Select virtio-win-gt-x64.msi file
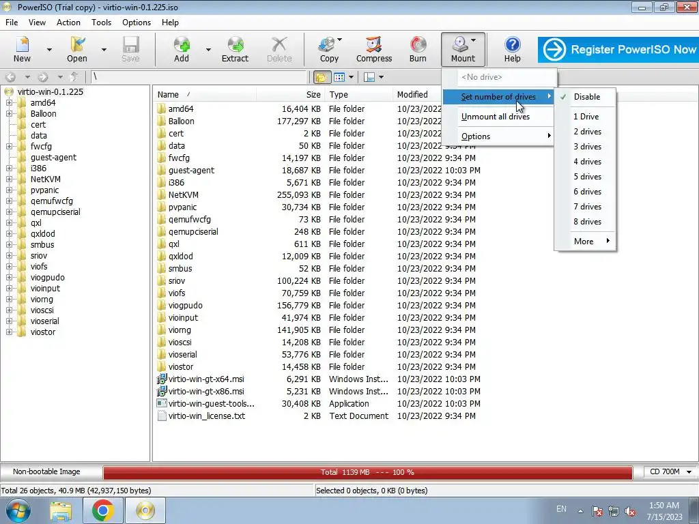Viewport: 699px width, 524px height. click(x=206, y=379)
